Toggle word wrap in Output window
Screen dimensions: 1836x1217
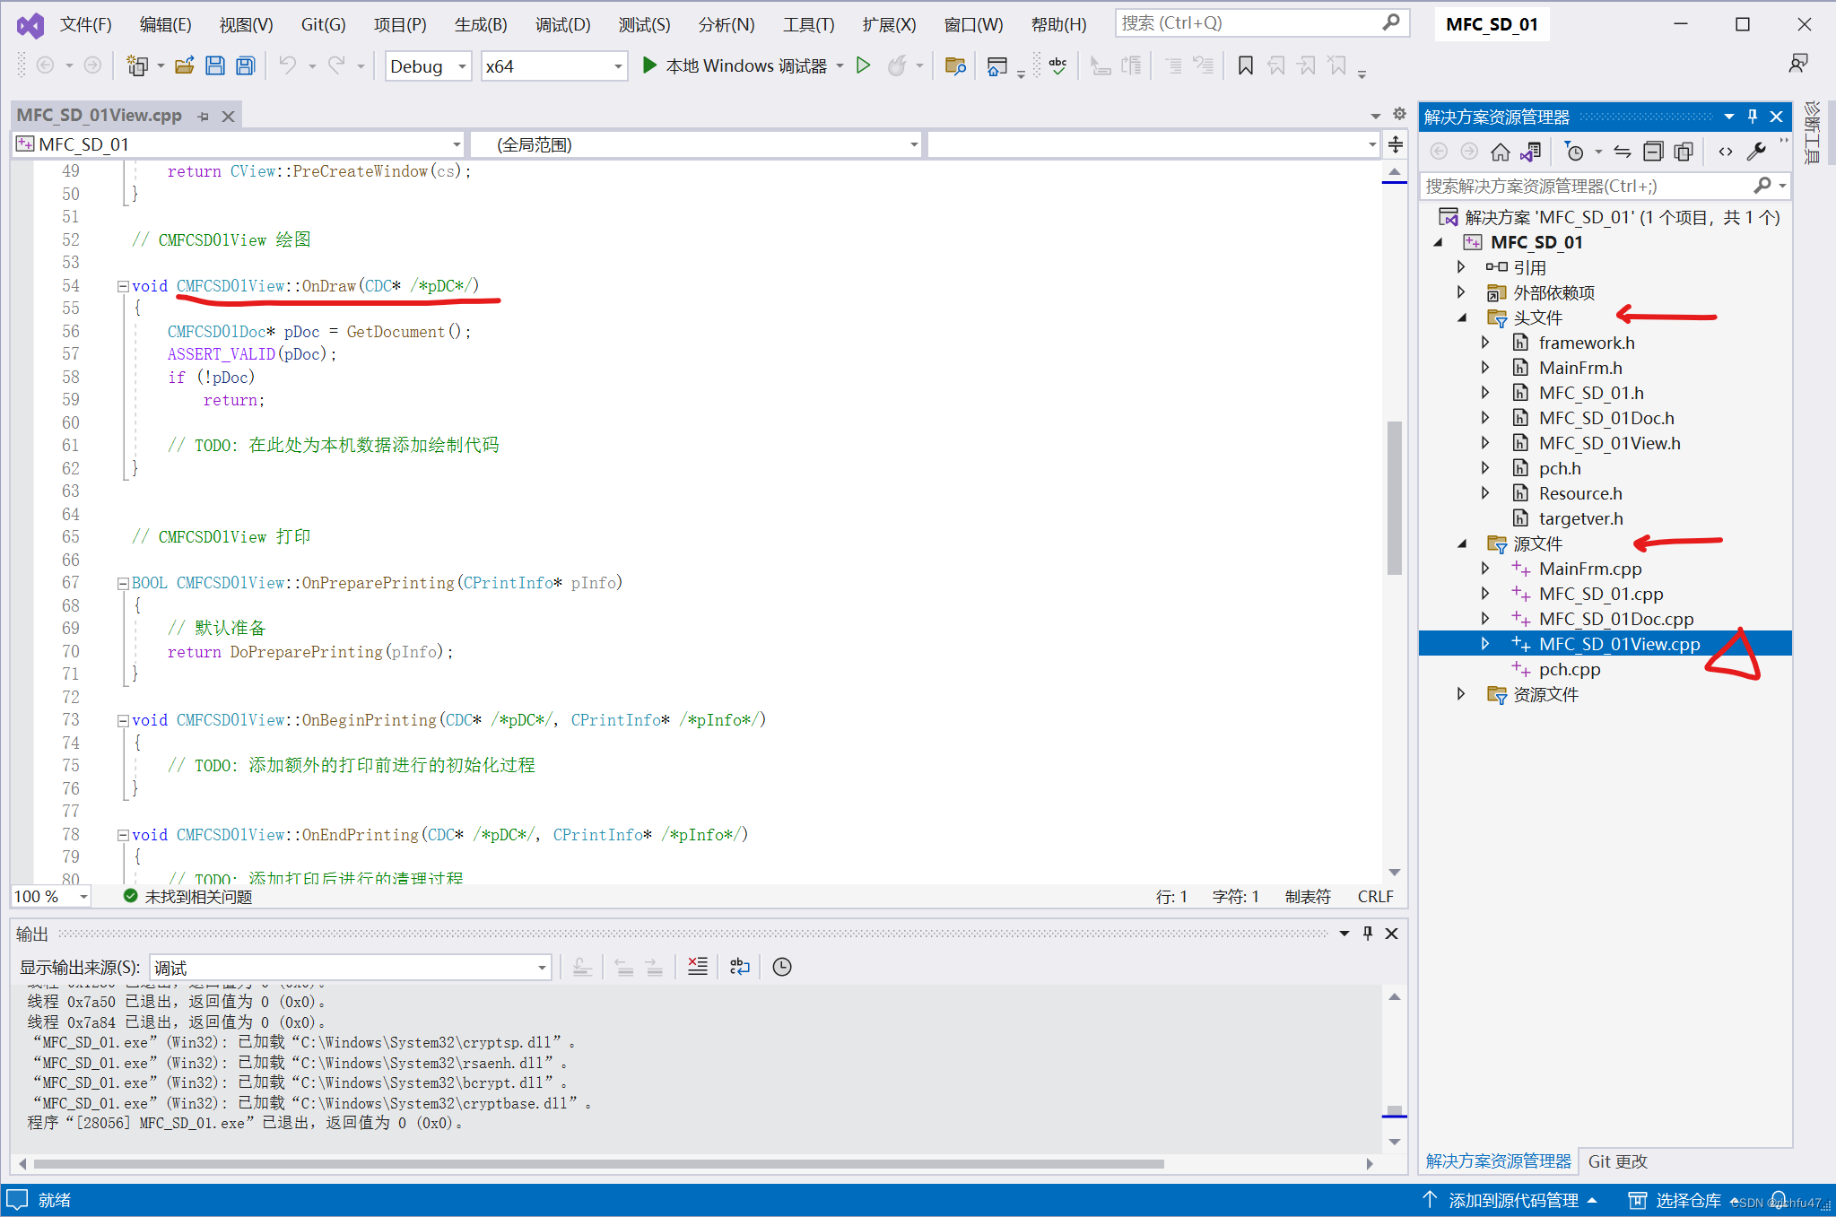(739, 967)
